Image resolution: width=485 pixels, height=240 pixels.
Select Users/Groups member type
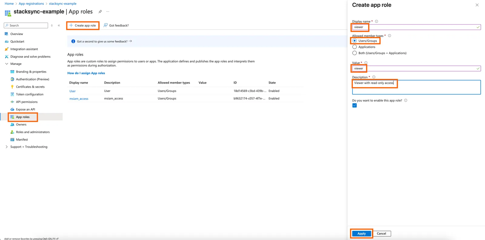click(354, 41)
